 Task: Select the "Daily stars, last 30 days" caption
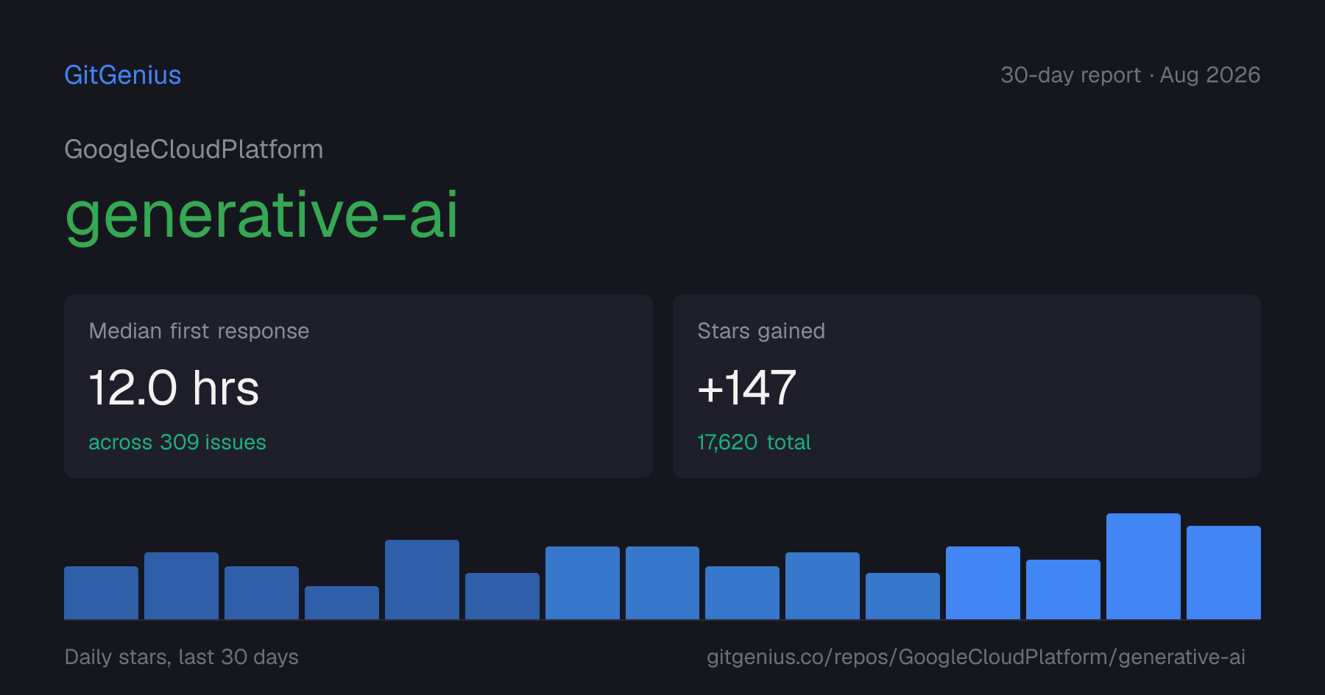pos(182,657)
